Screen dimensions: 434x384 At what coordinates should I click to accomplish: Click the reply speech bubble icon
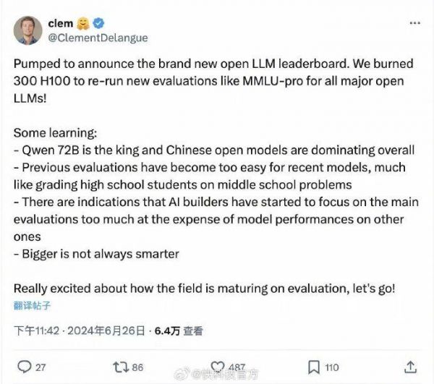point(23,367)
